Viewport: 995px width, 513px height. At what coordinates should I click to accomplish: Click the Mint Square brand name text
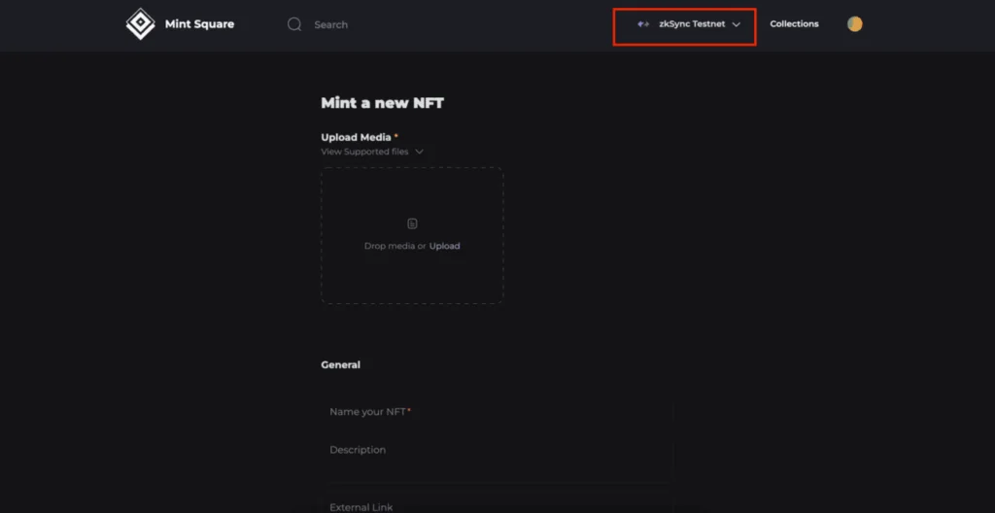(x=199, y=24)
